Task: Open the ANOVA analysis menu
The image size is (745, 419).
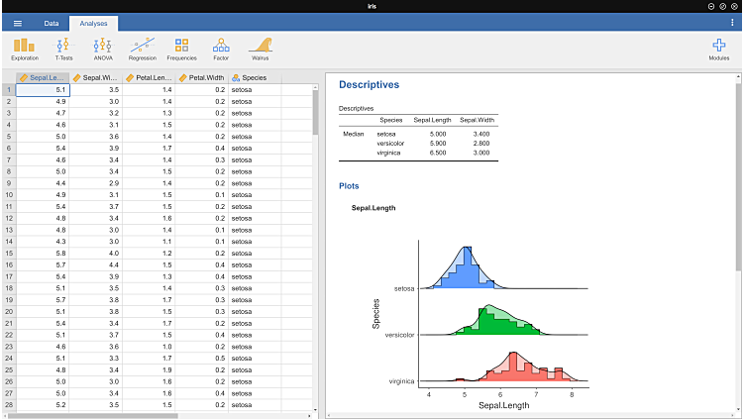Action: [x=102, y=49]
